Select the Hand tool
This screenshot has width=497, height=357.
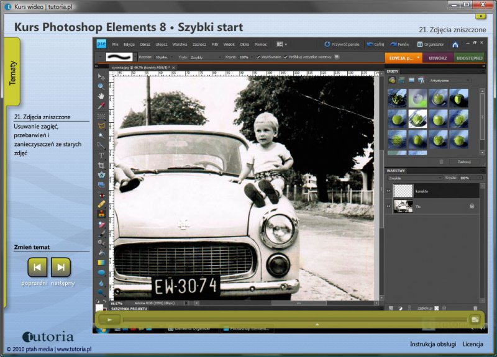tap(101, 96)
